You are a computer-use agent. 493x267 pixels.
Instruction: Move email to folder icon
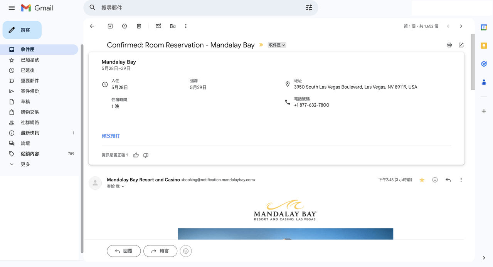[173, 26]
